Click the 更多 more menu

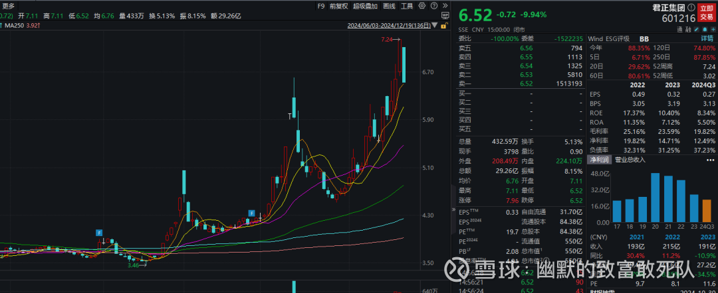(9, 6)
